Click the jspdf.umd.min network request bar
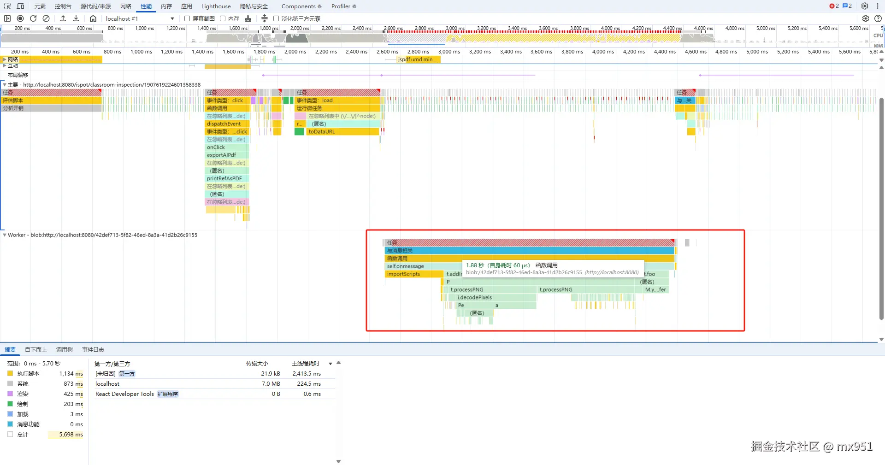This screenshot has width=885, height=465. [x=419, y=59]
